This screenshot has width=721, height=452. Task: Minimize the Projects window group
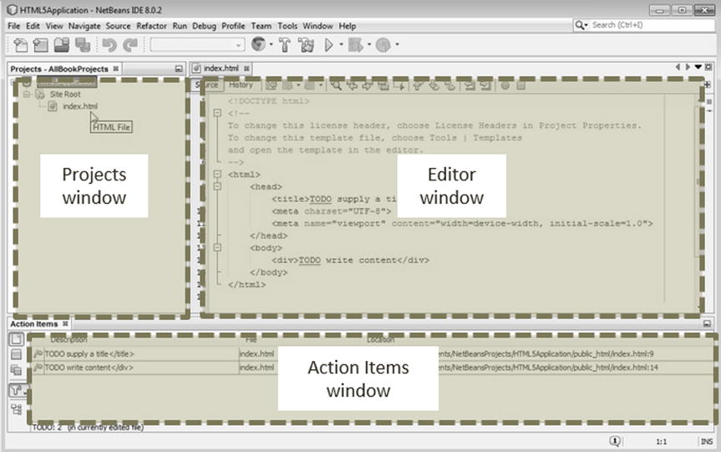(179, 69)
